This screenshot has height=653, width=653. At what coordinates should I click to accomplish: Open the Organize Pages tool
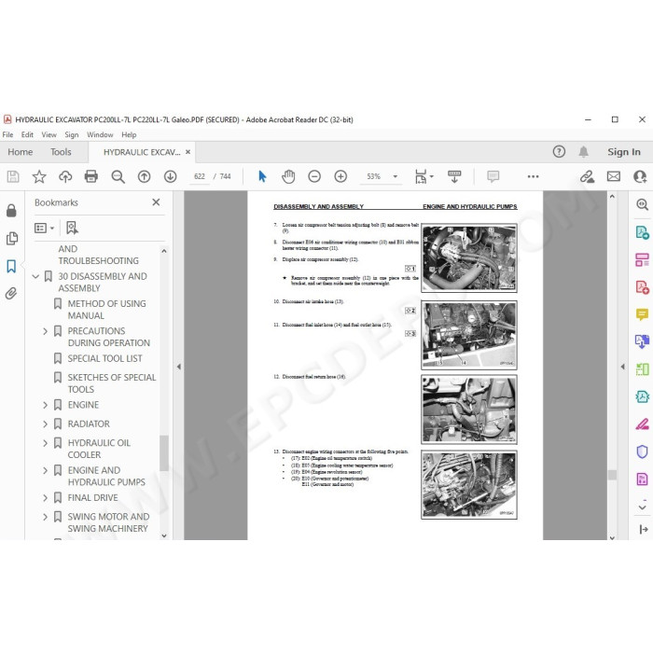pyautogui.click(x=642, y=259)
